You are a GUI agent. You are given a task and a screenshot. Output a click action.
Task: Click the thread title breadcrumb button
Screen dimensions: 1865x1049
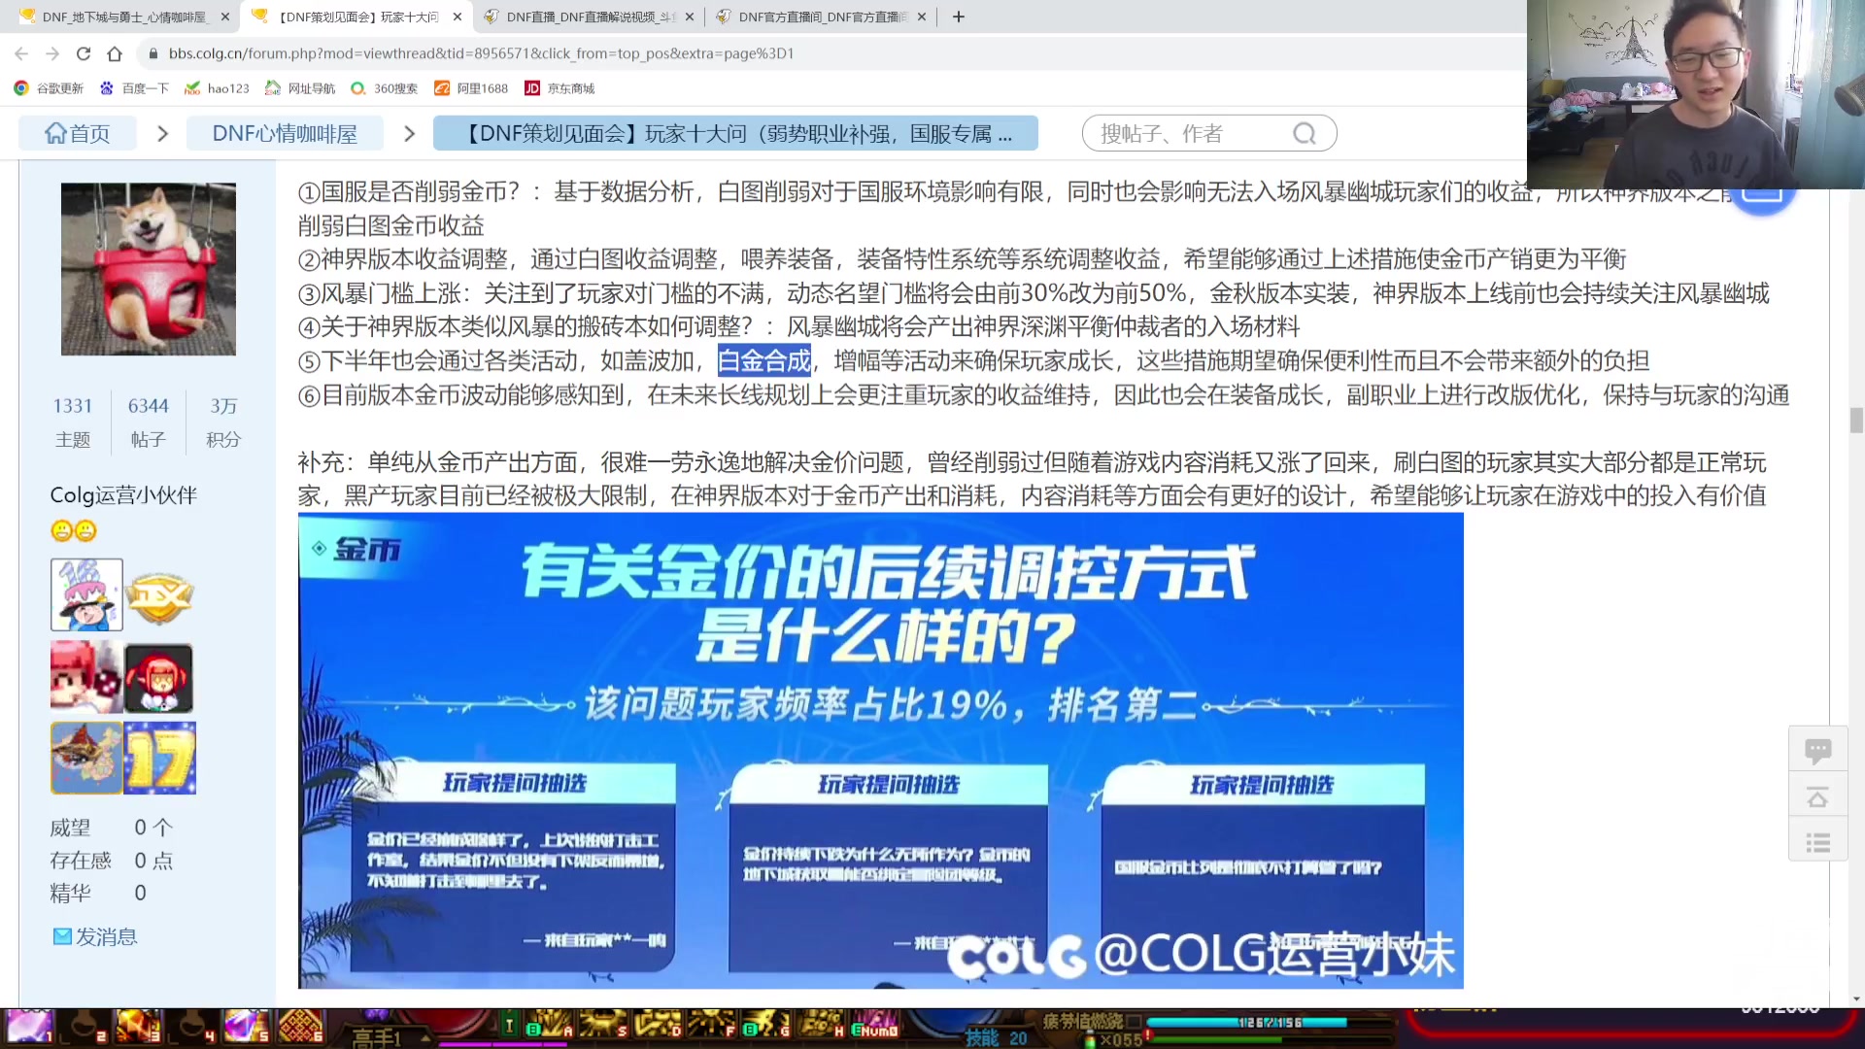tap(735, 133)
